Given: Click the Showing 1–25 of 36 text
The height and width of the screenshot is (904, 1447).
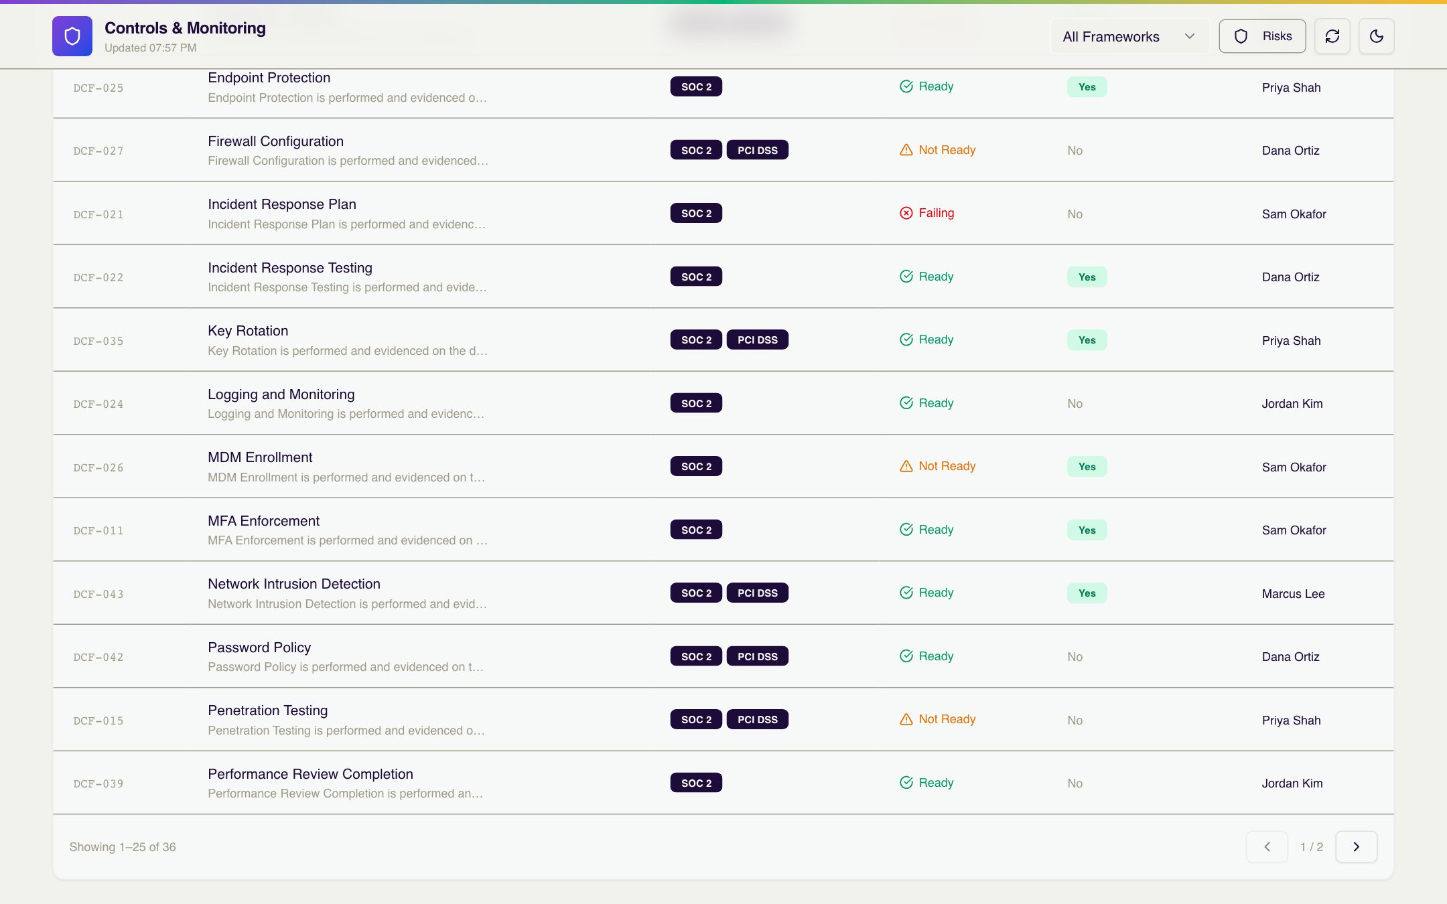Looking at the screenshot, I should click(123, 847).
